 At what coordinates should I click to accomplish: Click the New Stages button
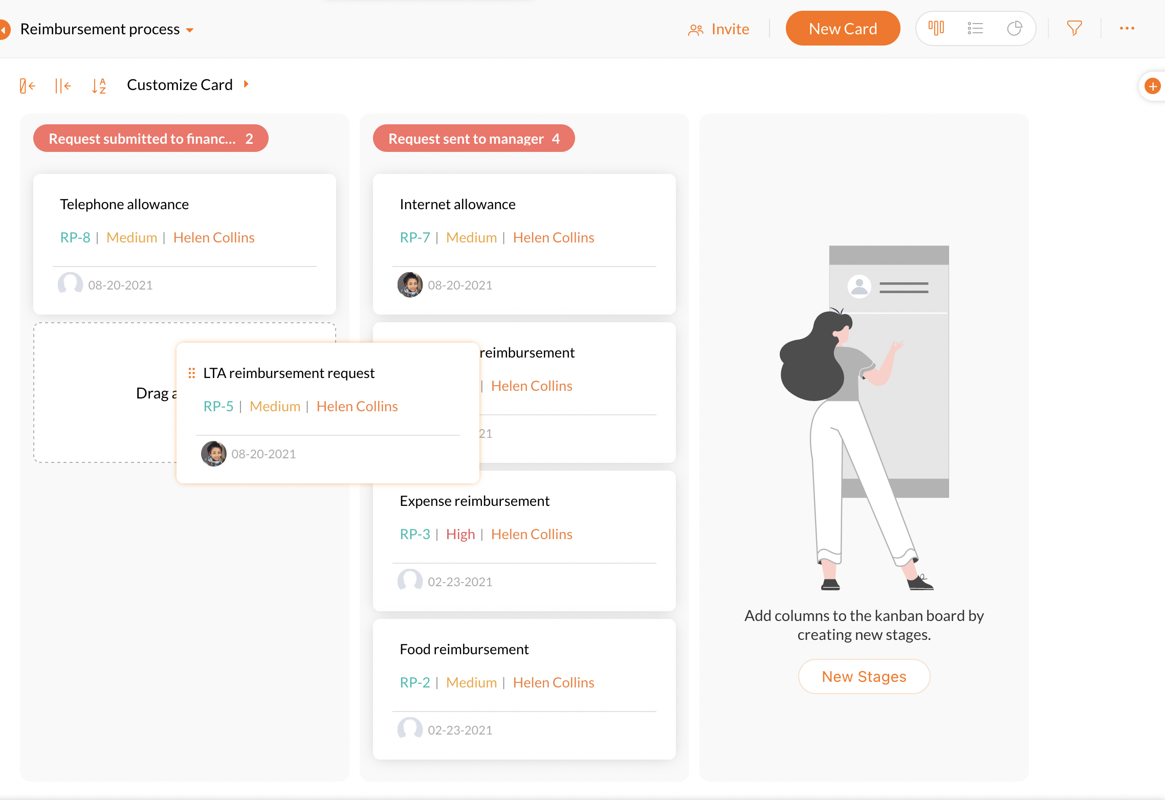pyautogui.click(x=864, y=676)
